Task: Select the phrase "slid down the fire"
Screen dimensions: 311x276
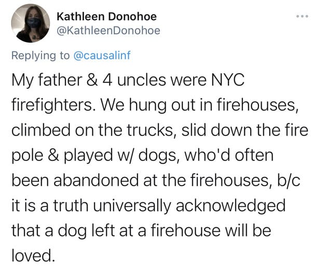Action: tap(245, 130)
